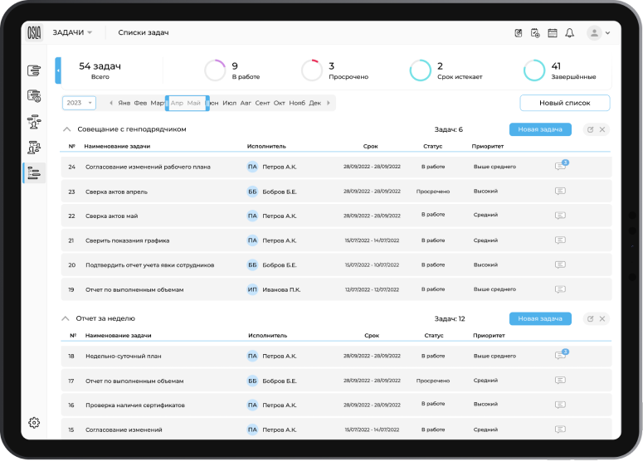This screenshot has height=461, width=643.
Task: Select the org chart icon in the sidebar
Action: (x=34, y=122)
